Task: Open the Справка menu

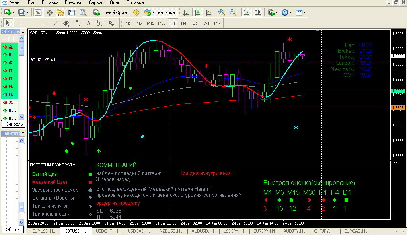Action: coord(135,2)
